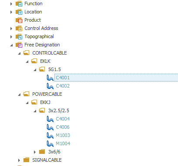Viewport: 178px width, 166px height.
Task: Click the Free Designation folder icon
Action: click(19, 45)
